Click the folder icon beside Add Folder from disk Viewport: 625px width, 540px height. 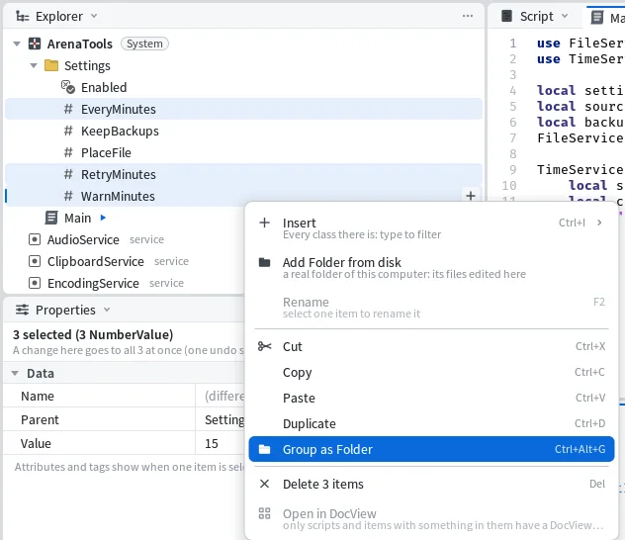click(264, 262)
